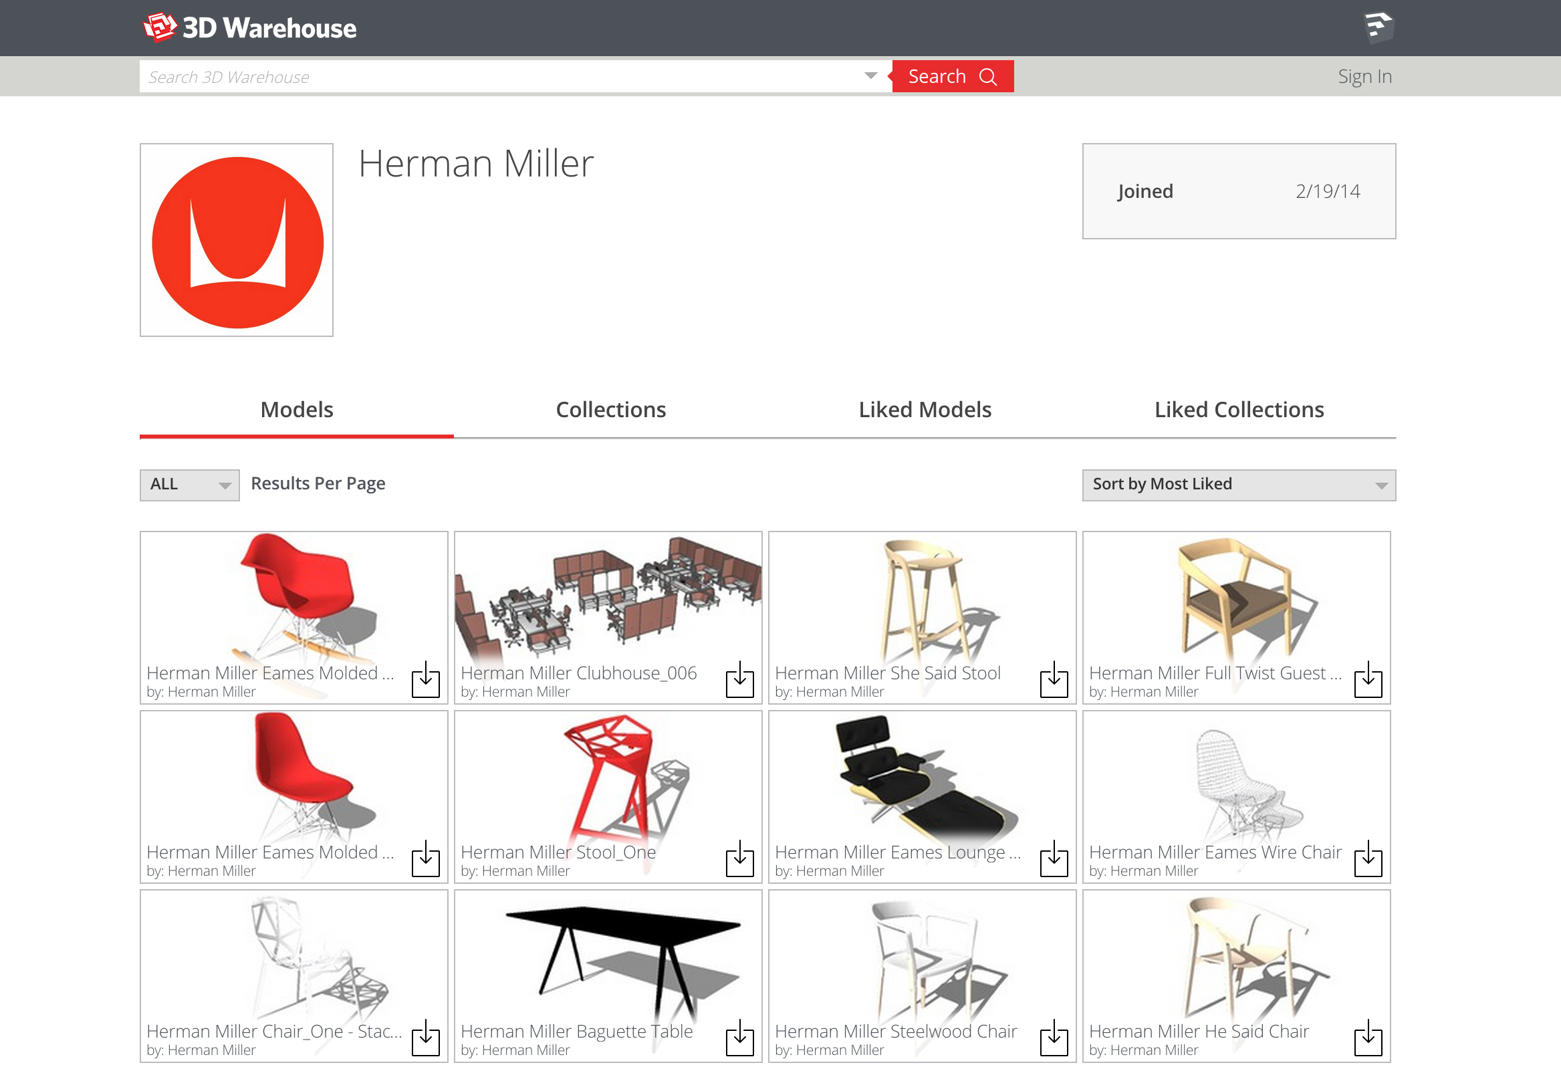Download the Baguette Table model

coord(739,1039)
